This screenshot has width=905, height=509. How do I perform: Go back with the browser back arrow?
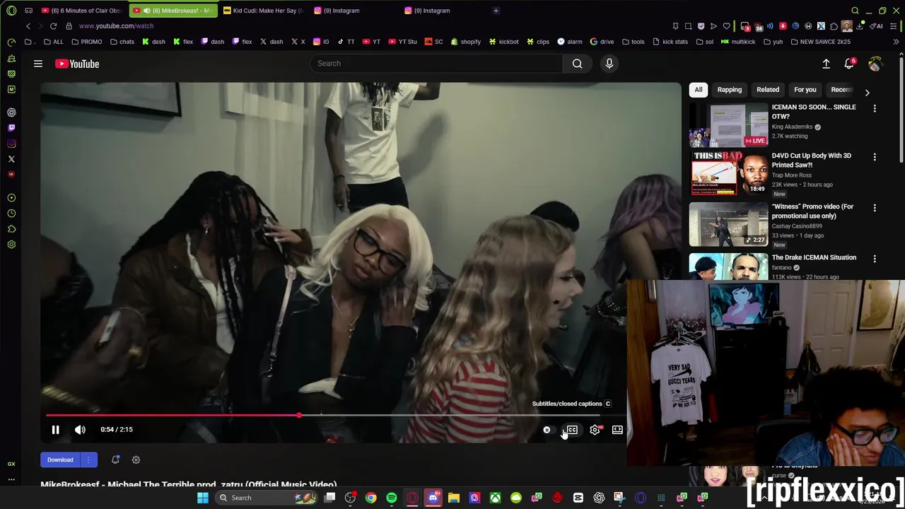28,26
